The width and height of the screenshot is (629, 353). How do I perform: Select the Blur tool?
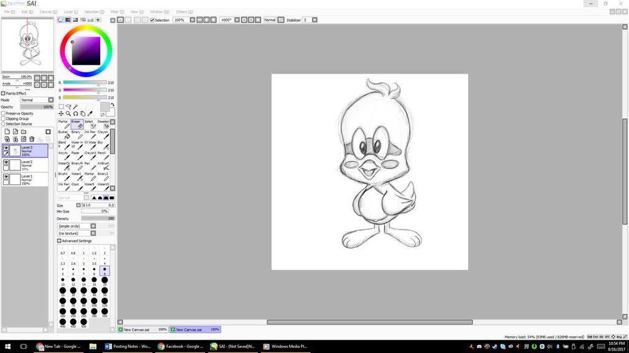click(103, 145)
